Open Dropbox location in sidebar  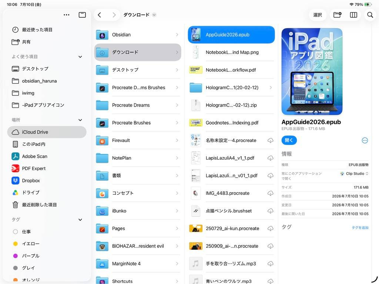(x=47, y=180)
